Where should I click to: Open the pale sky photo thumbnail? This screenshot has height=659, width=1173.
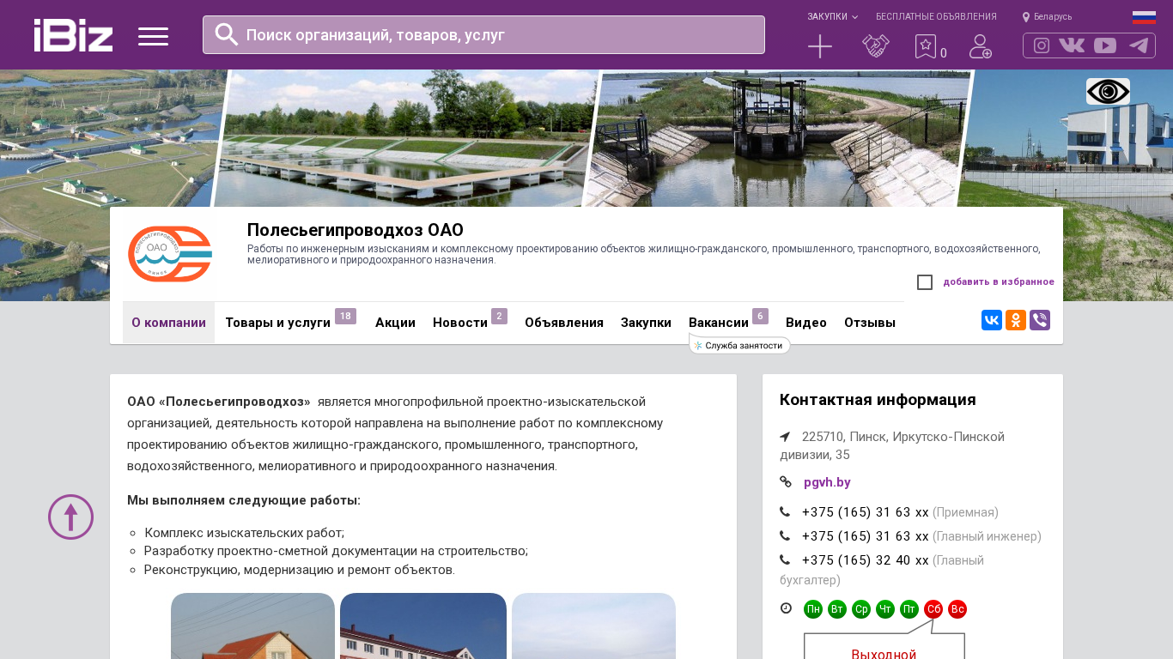click(x=593, y=626)
